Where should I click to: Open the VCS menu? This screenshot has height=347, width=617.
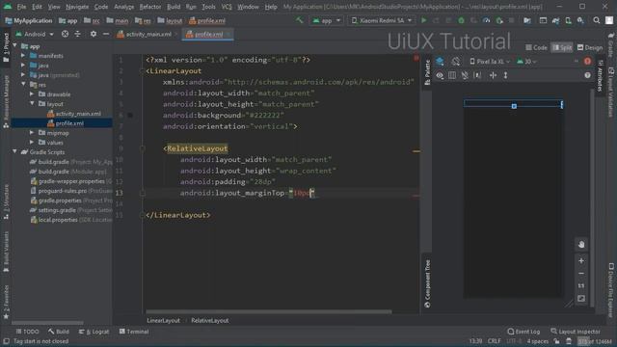click(x=227, y=7)
